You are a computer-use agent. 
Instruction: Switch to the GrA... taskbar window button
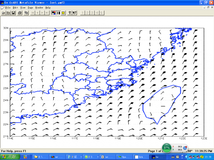[140, 157]
